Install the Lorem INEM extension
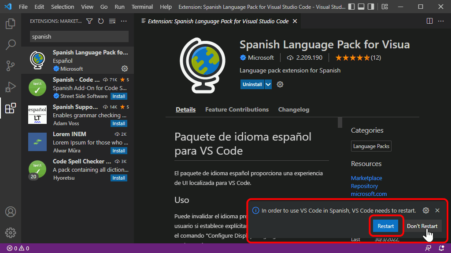The width and height of the screenshot is (451, 253). coord(119,151)
